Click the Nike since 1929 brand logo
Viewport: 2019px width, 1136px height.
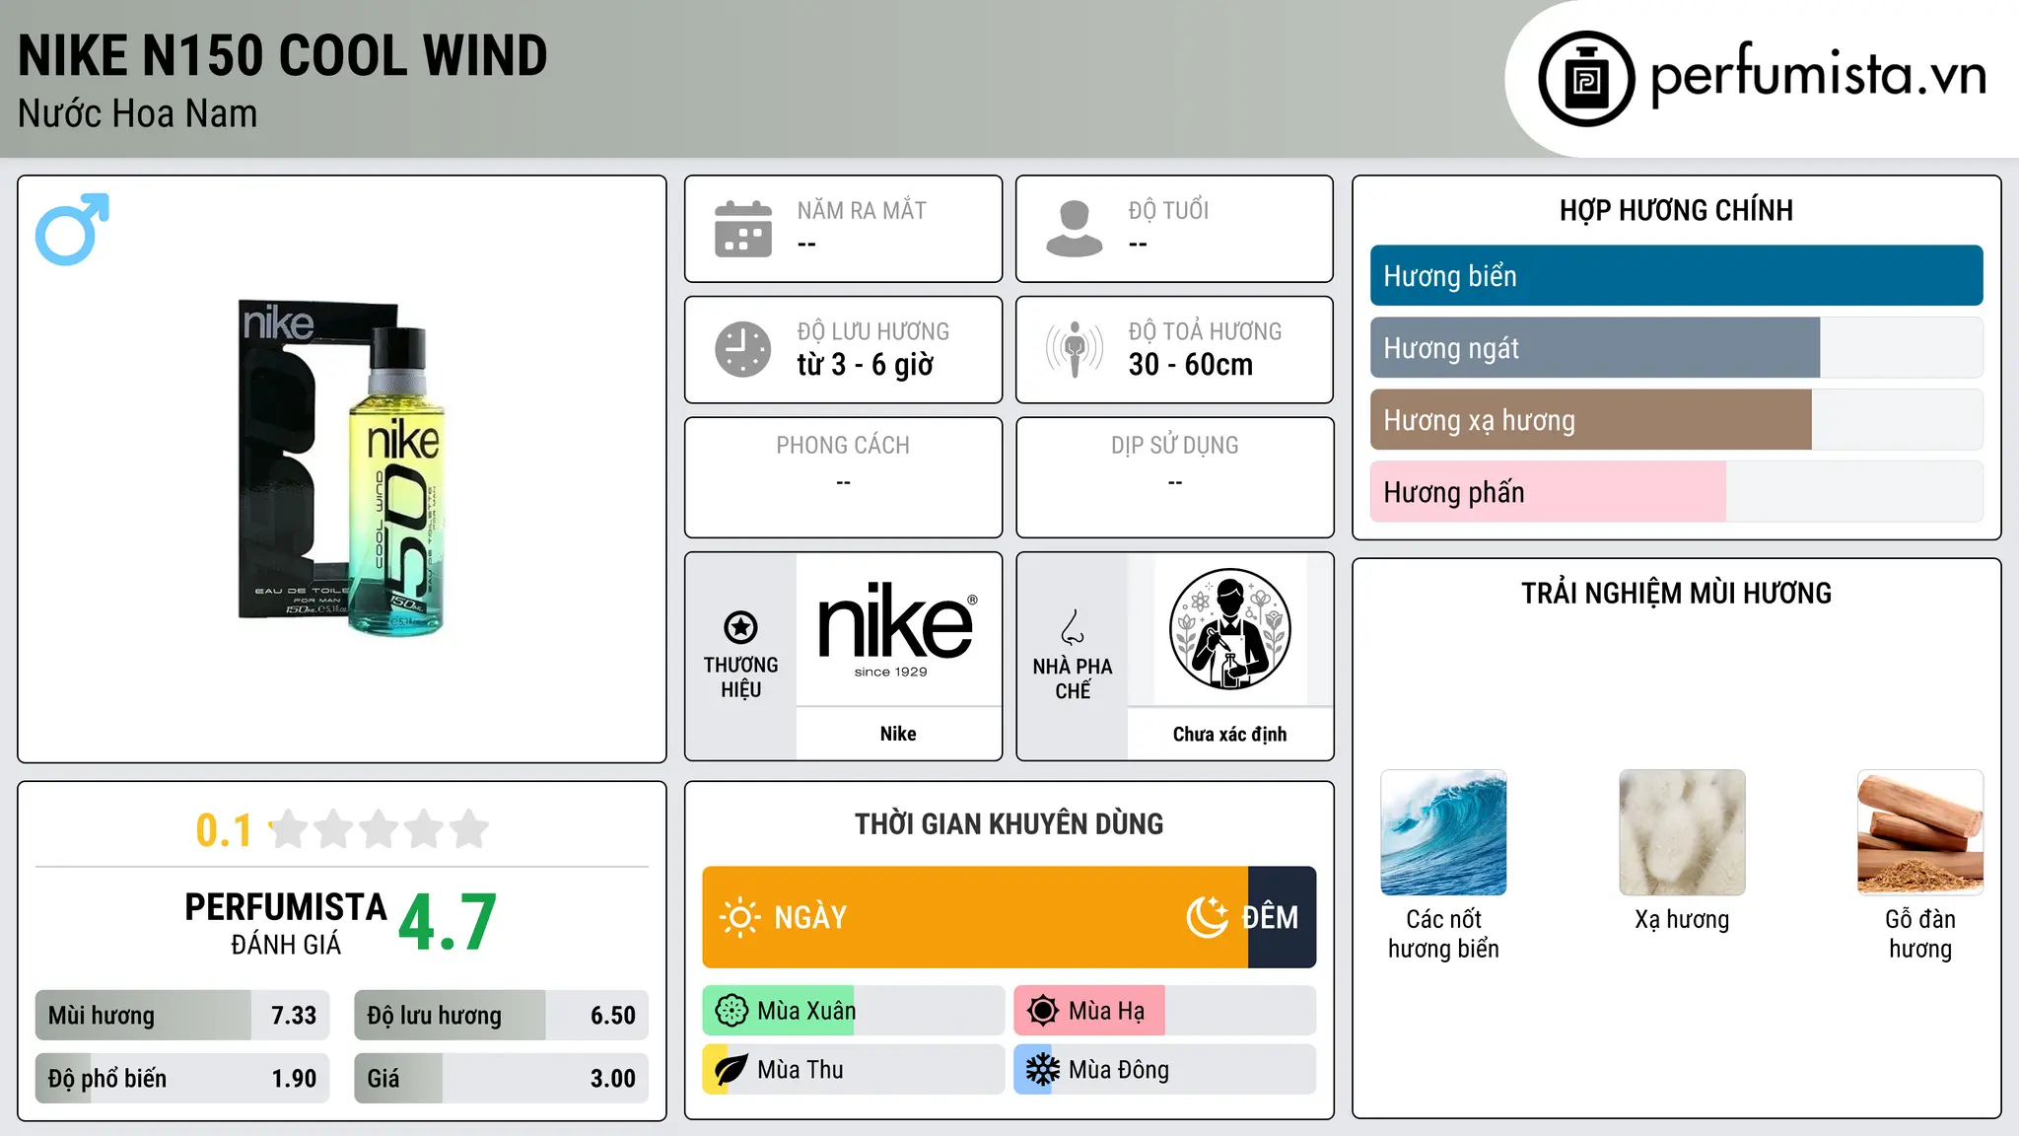click(x=897, y=629)
